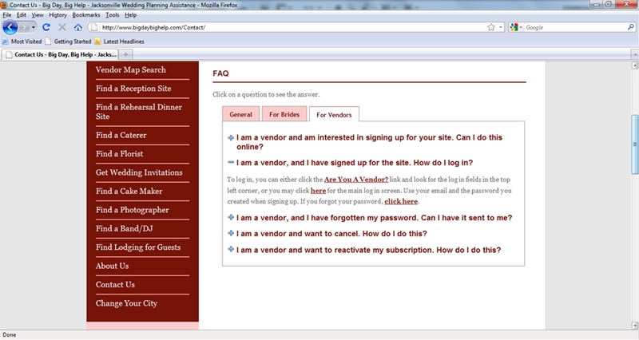Open Find Lodging for Guests link
This screenshot has width=639, height=340.
click(138, 247)
